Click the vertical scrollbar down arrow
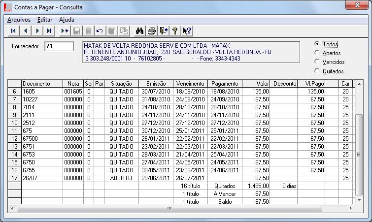Viewport: 372px width, 222px height. (359, 200)
